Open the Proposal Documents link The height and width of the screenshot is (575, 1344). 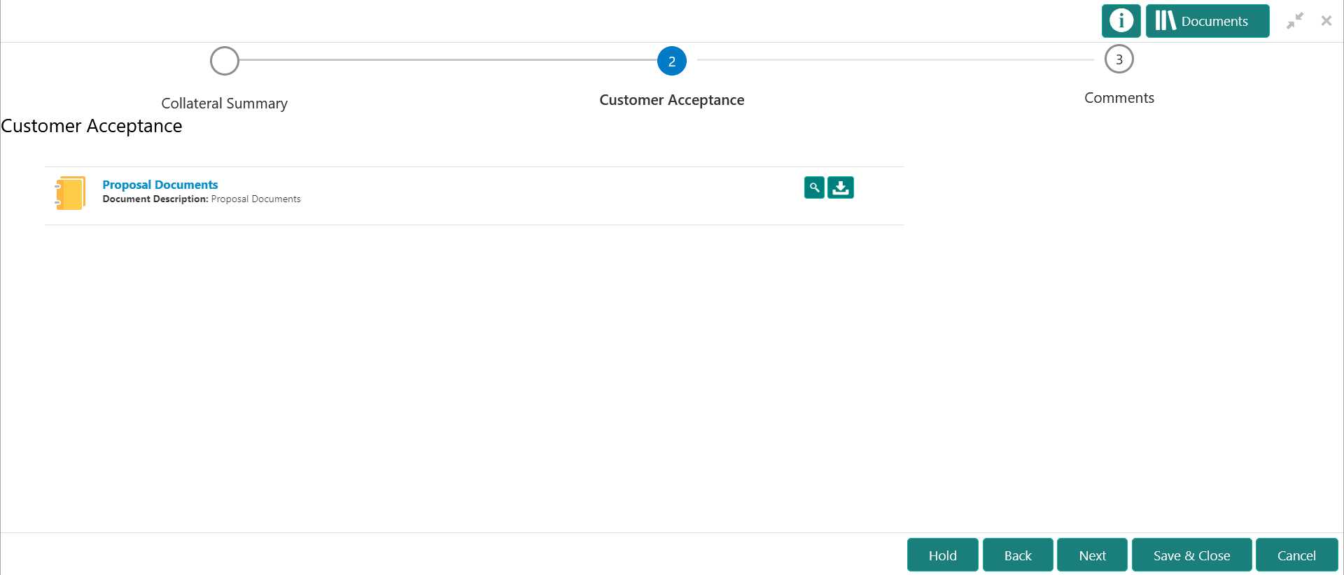click(160, 184)
